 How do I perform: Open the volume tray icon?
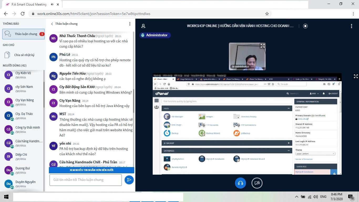coord(316,197)
